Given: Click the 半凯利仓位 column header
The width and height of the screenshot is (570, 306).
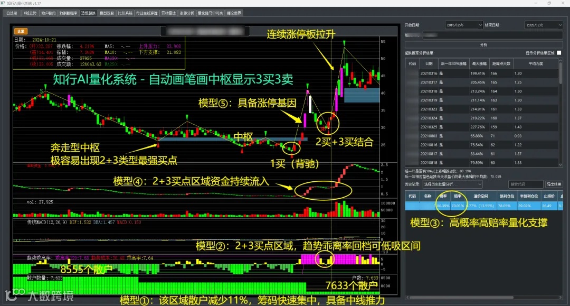Looking at the screenshot, I should [528, 196].
